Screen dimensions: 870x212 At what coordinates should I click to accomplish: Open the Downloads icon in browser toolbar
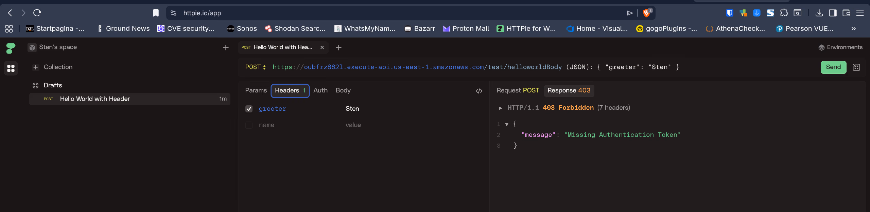tap(819, 13)
